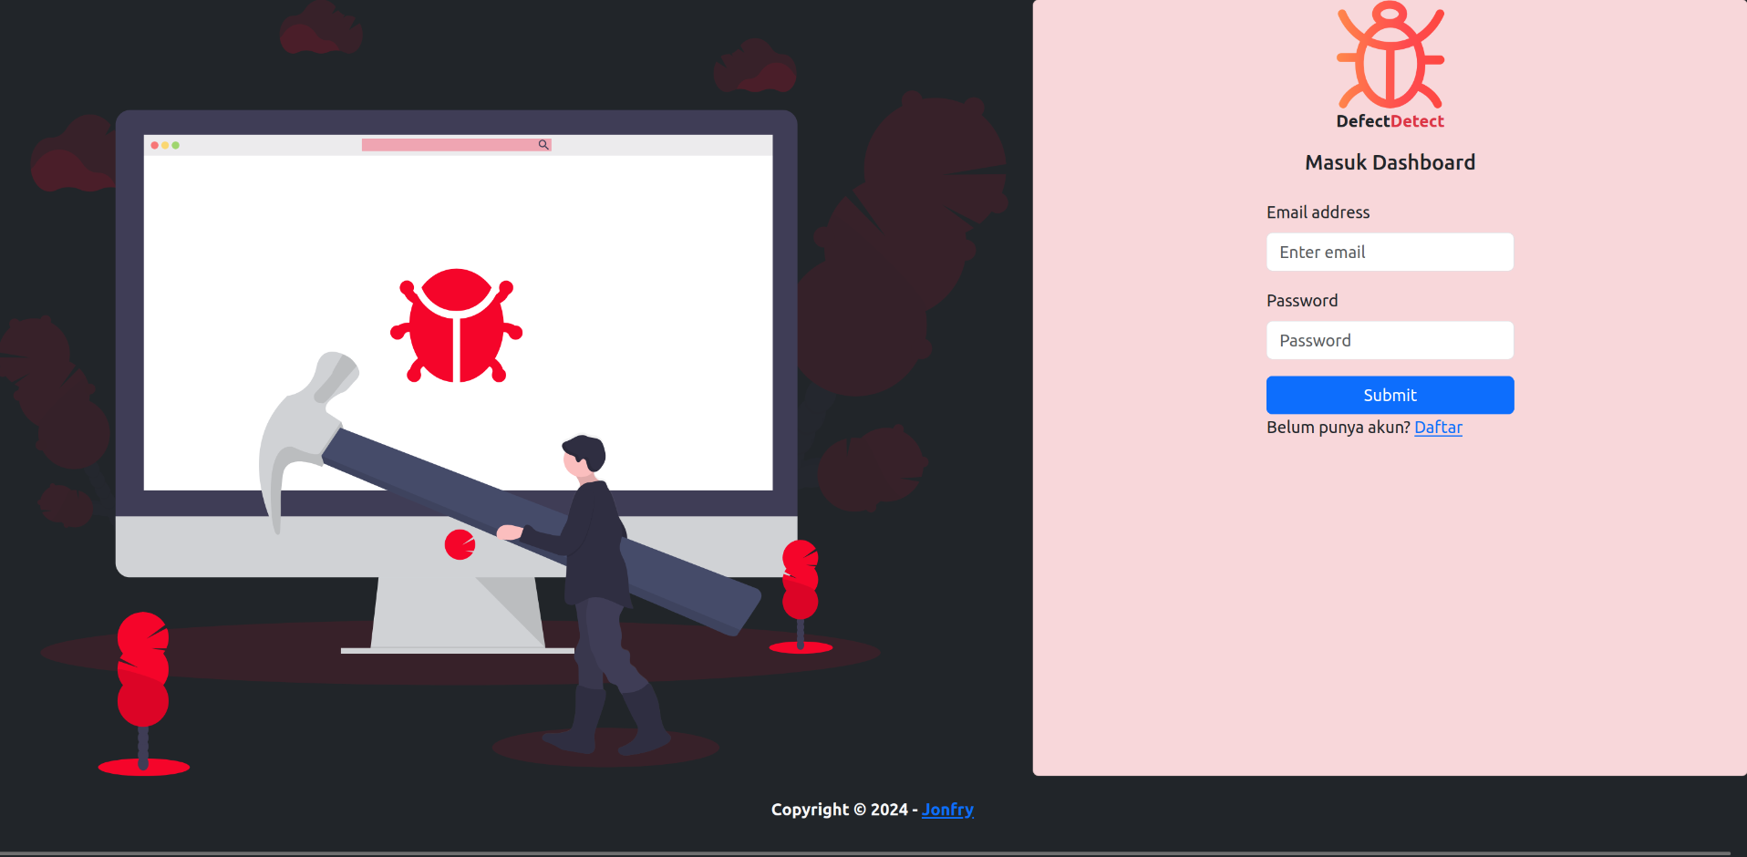Click the horizontal scrollbar at the page bottom
This screenshot has width=1747, height=857.
(x=866, y=853)
